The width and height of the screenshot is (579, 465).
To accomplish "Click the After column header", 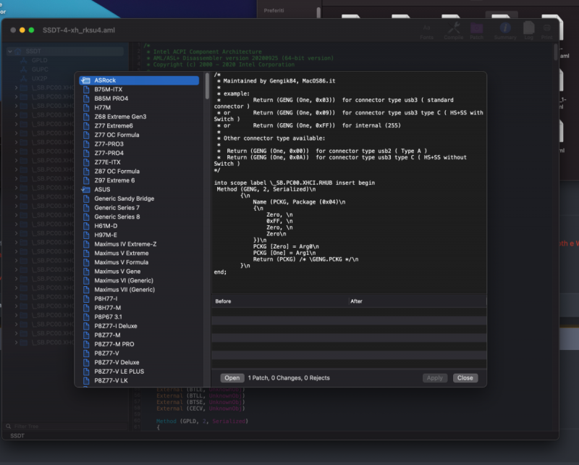I will click(356, 301).
